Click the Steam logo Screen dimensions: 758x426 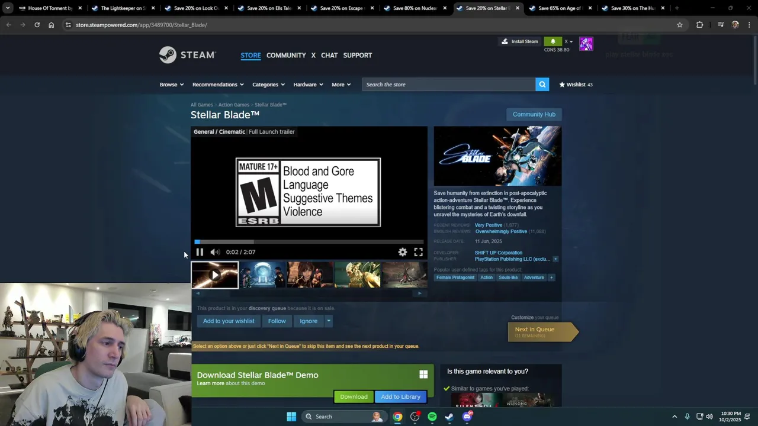188,55
